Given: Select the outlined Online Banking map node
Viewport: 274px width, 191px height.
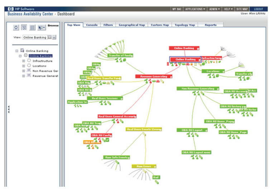Looking at the screenshot, I should coord(186,59).
